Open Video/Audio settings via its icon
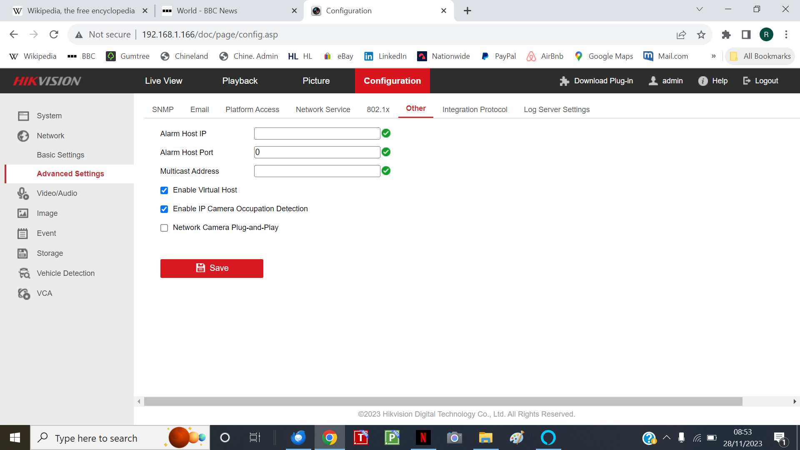The height and width of the screenshot is (450, 800). (23, 193)
